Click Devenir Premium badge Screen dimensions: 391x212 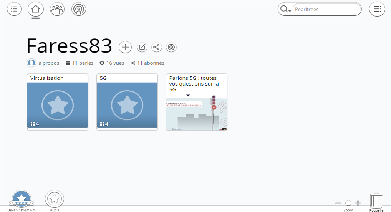(22, 199)
